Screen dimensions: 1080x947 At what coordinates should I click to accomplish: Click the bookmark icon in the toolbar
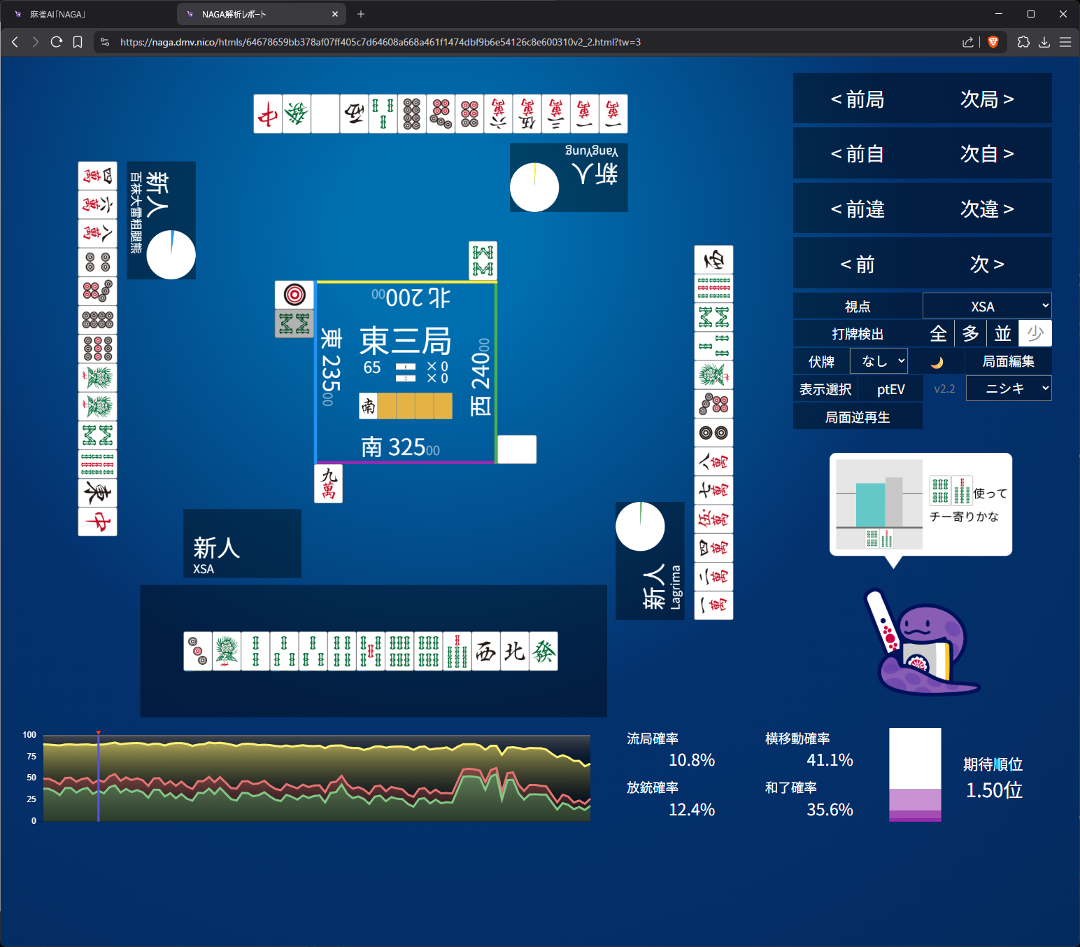[78, 42]
